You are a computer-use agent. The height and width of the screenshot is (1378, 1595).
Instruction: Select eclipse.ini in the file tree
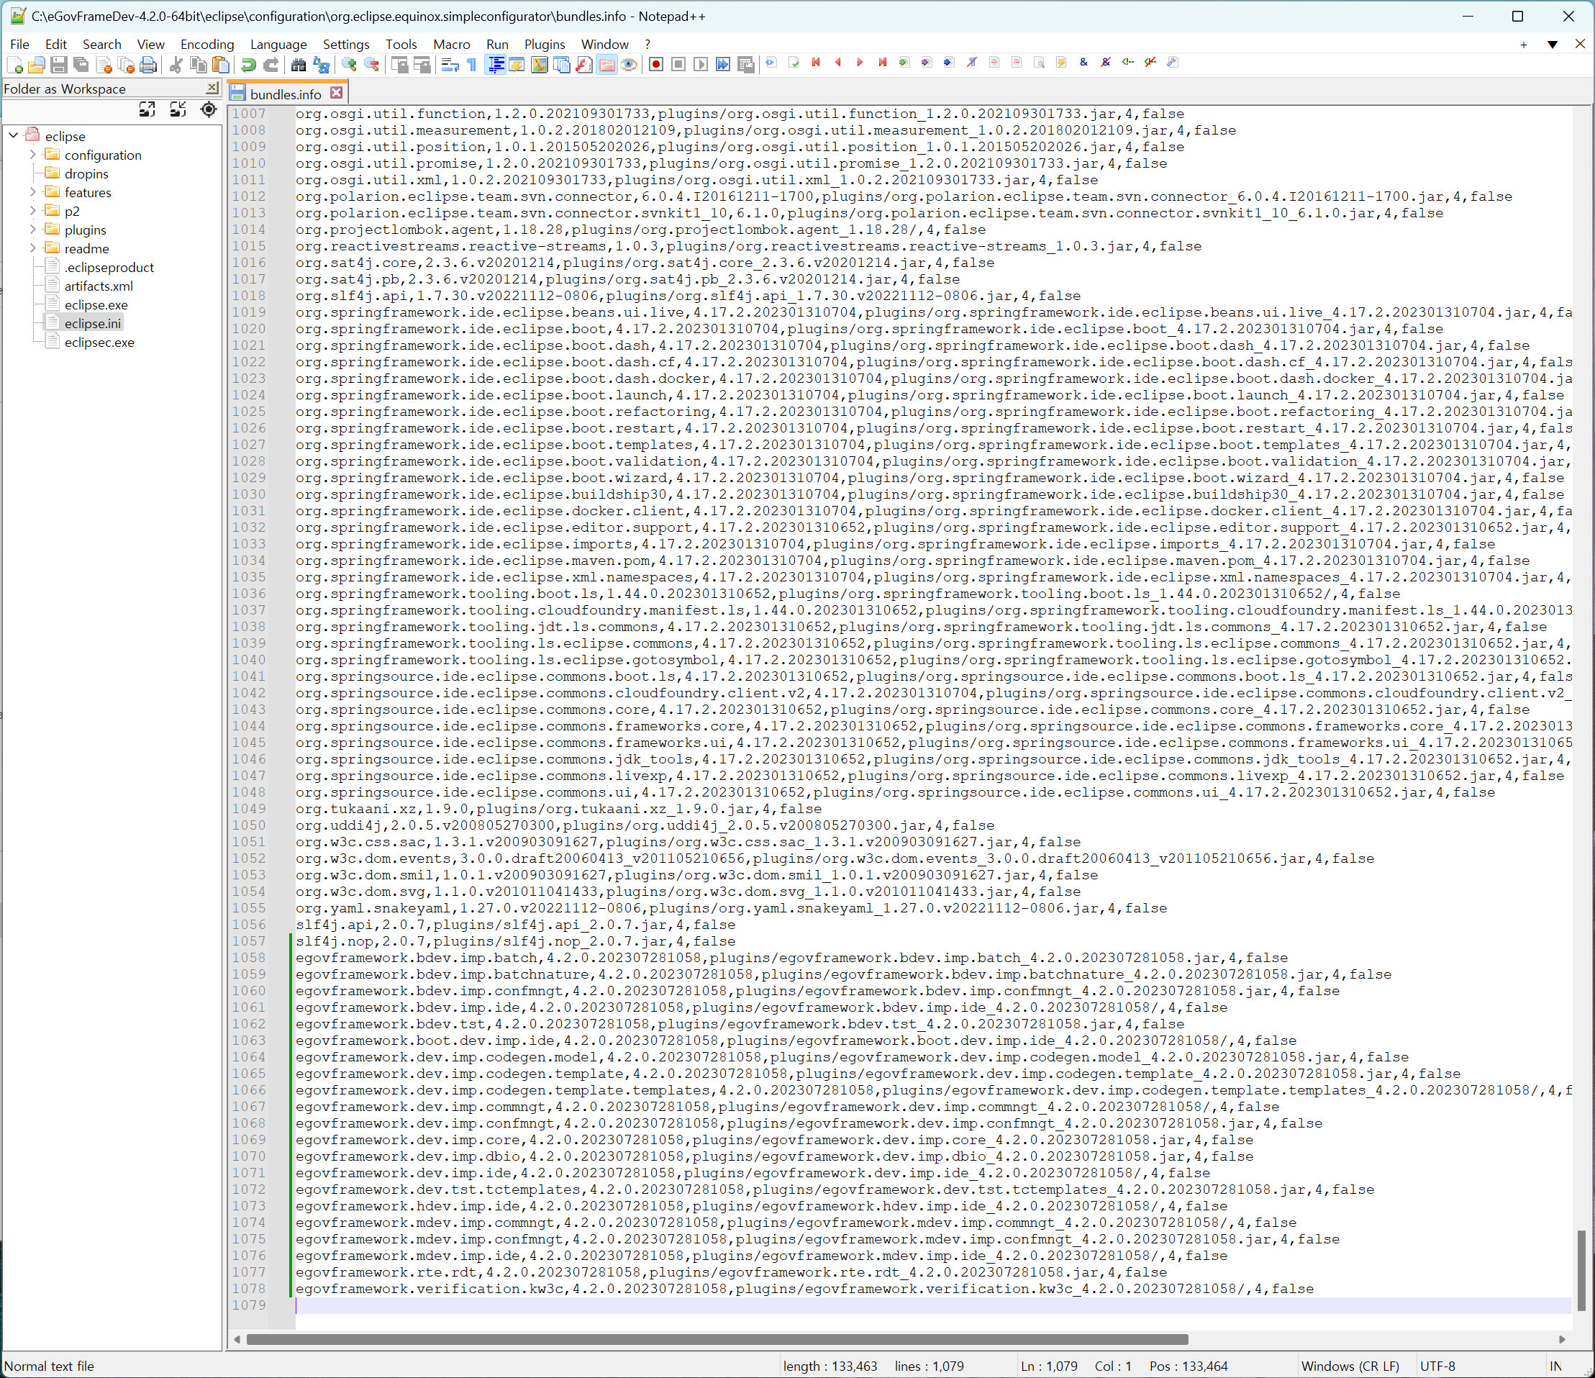(92, 323)
